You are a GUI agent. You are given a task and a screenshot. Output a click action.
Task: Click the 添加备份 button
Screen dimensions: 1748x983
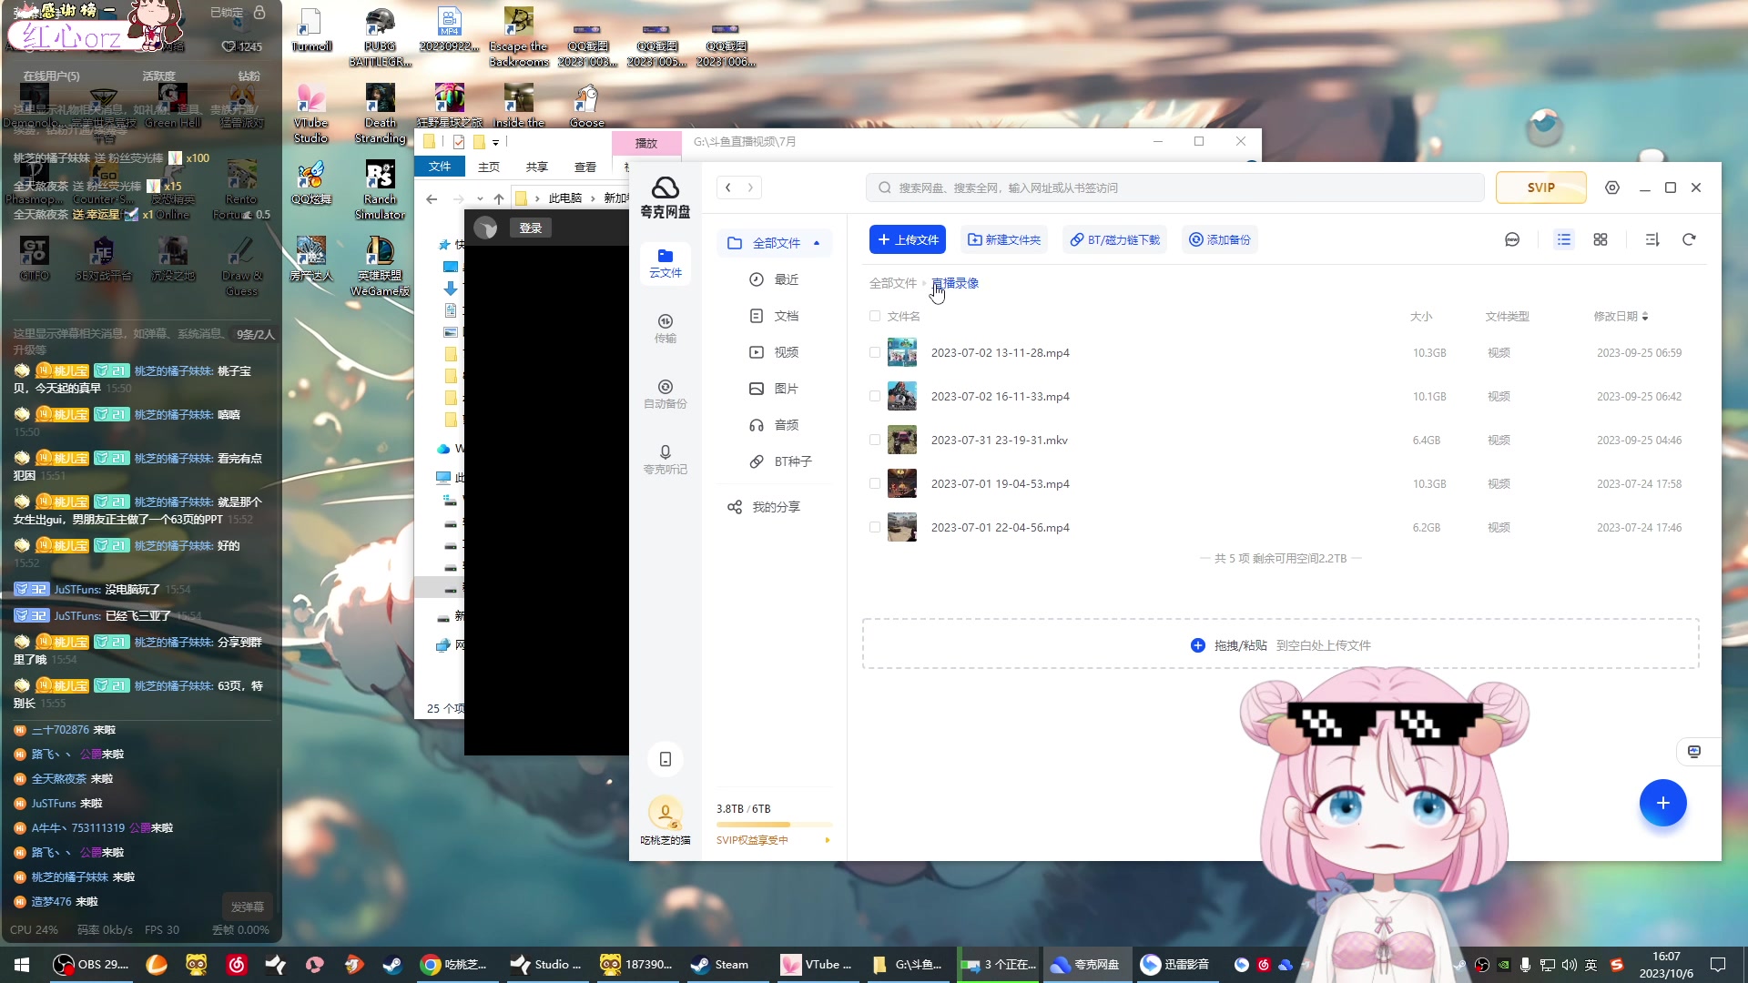tap(1220, 239)
